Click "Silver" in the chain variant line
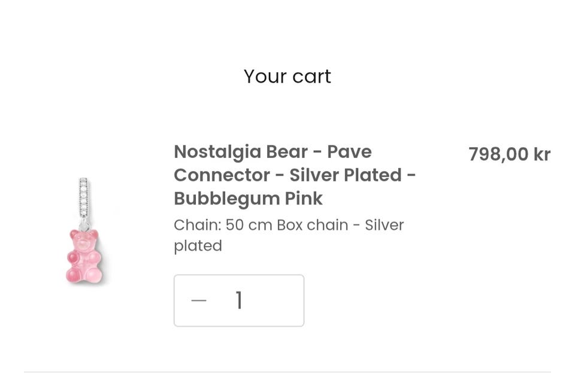 pos(384,225)
